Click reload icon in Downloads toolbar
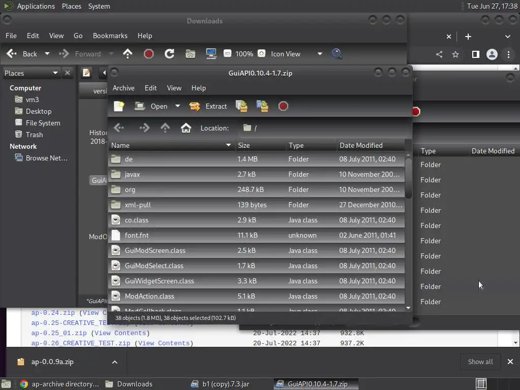This screenshot has height=390, width=520. (x=170, y=54)
